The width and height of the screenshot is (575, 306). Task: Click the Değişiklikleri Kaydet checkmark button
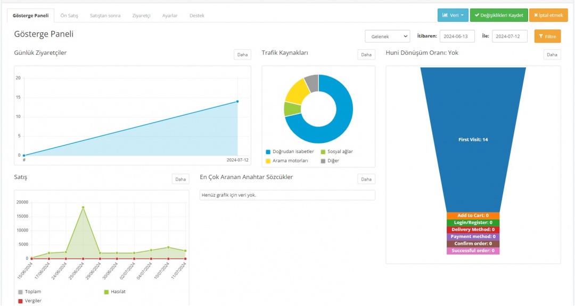click(498, 15)
